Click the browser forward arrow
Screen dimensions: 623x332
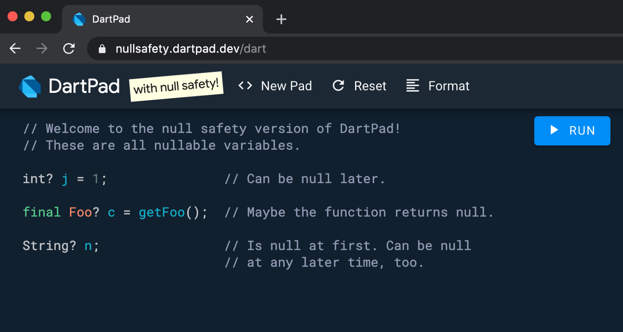coord(42,48)
